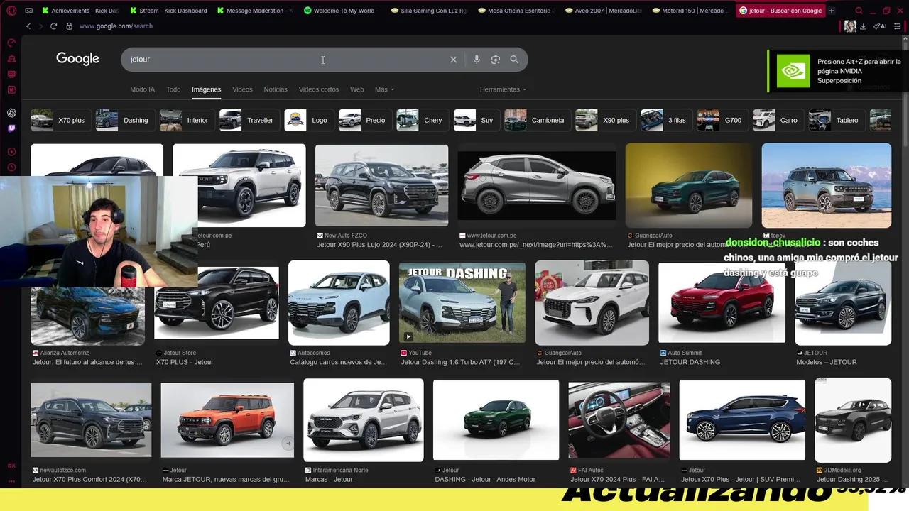Screen dimensions: 909x511
Task: Open the AI assistant button in the toolbar
Action: coord(880,26)
